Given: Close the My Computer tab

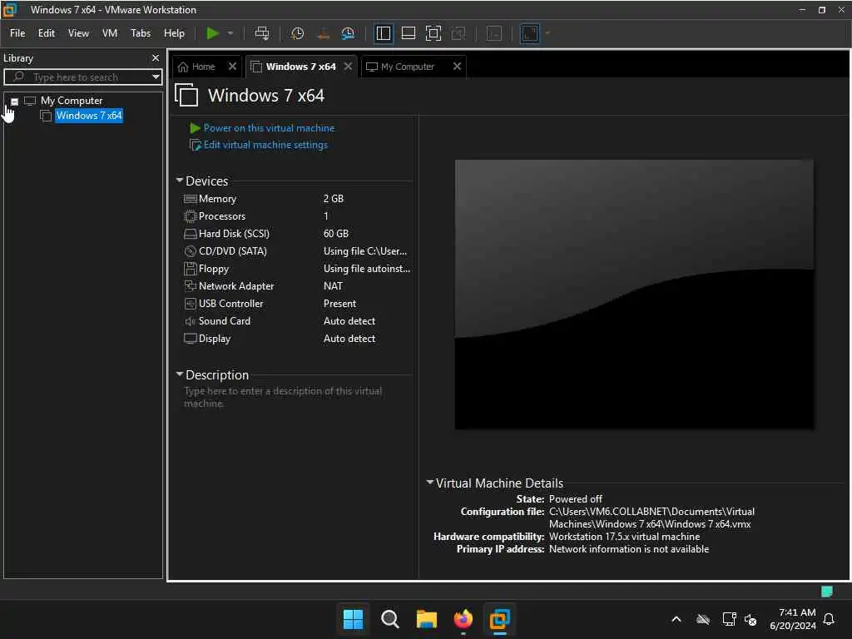Looking at the screenshot, I should pos(457,66).
